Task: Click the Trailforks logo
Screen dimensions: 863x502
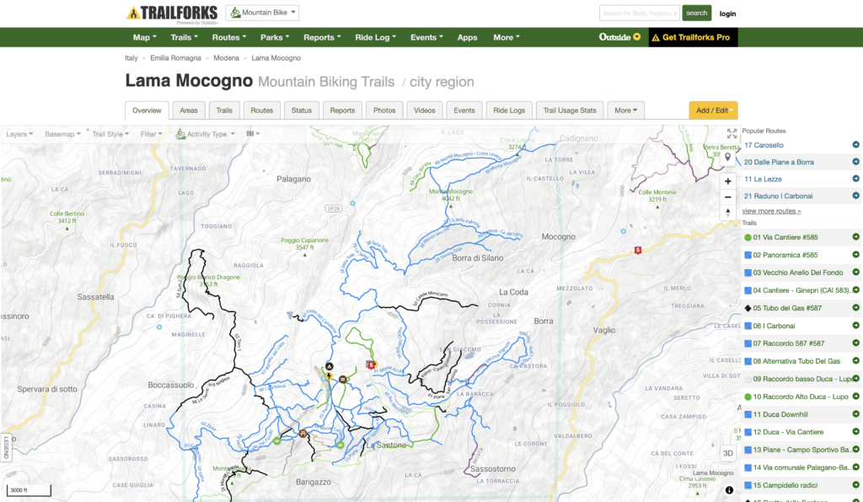Action: [172, 13]
